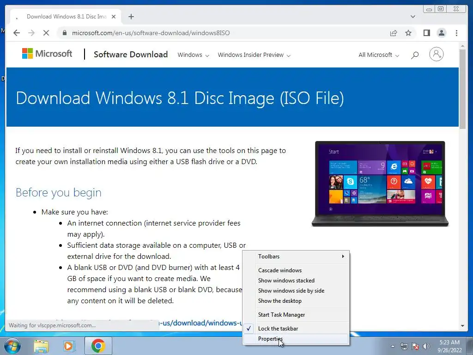Click the share page icon in address bar

pyautogui.click(x=394, y=33)
